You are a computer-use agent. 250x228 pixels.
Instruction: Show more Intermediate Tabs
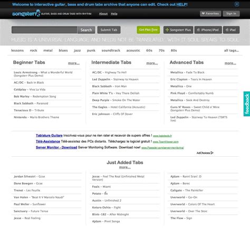pyautogui.click(x=152, y=63)
